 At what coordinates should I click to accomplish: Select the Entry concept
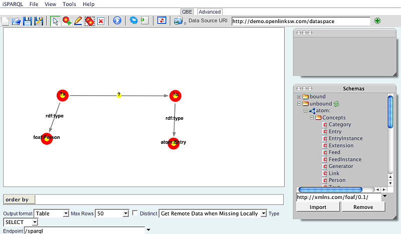(x=335, y=131)
